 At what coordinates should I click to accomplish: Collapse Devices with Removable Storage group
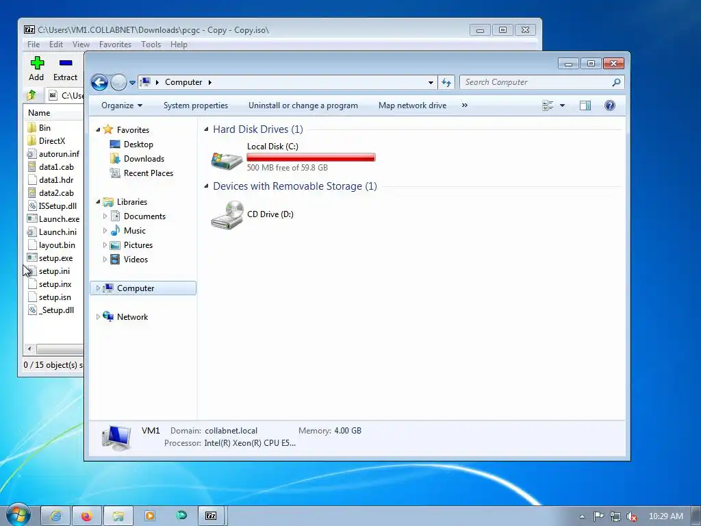click(206, 186)
